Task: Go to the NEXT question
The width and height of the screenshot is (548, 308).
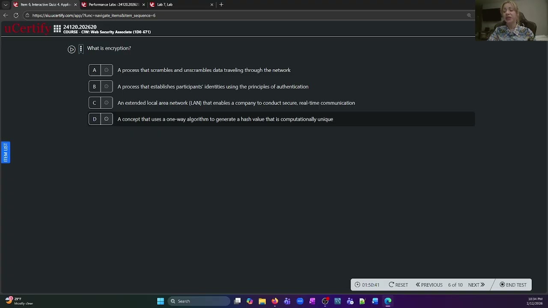Action: point(476,285)
